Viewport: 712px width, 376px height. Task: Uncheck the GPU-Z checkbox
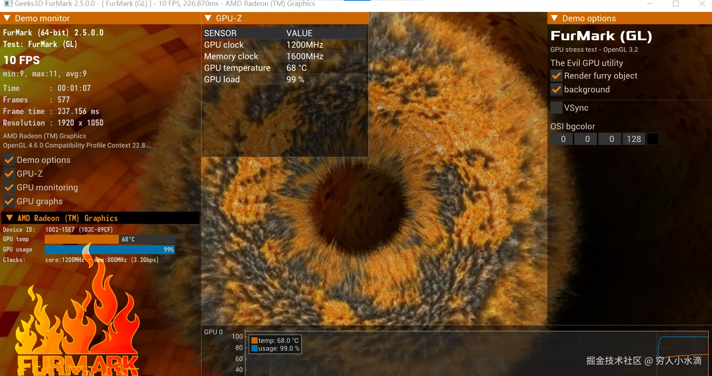[9, 174]
